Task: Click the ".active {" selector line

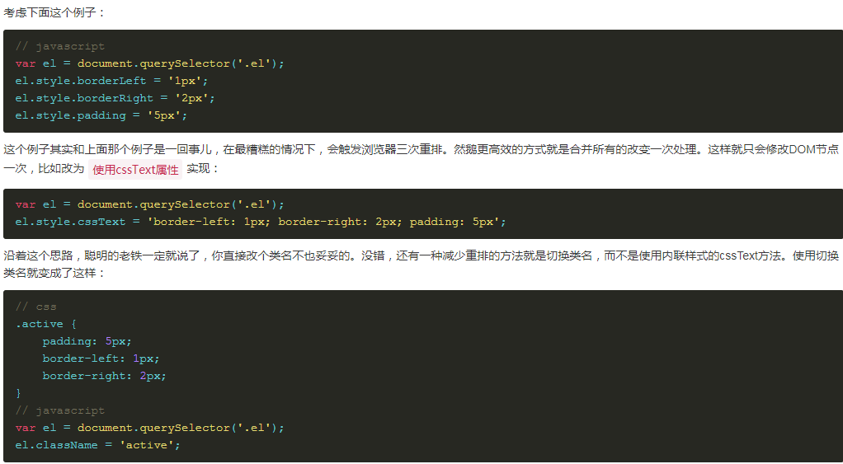Action: point(45,324)
